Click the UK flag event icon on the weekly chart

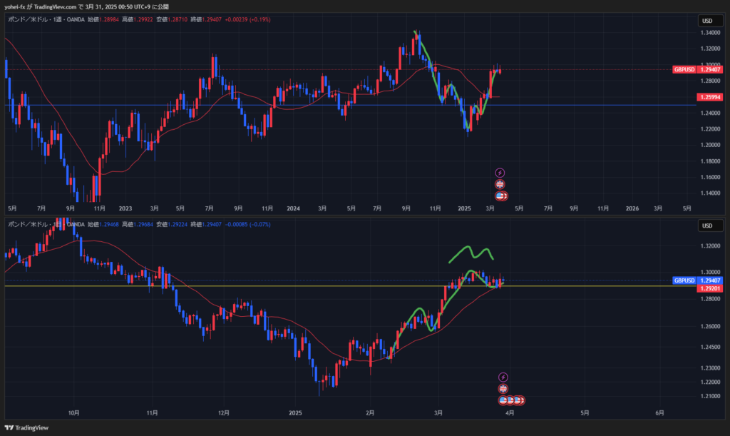point(500,184)
